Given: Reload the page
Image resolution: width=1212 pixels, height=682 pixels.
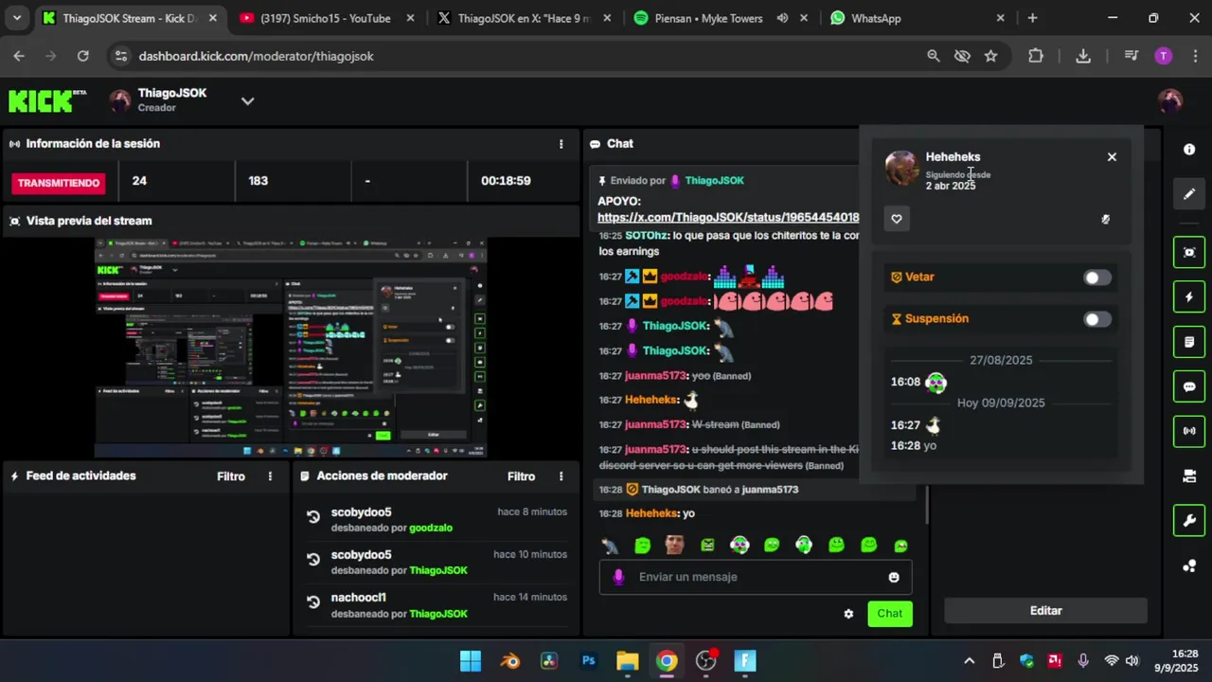Looking at the screenshot, I should coord(83,56).
